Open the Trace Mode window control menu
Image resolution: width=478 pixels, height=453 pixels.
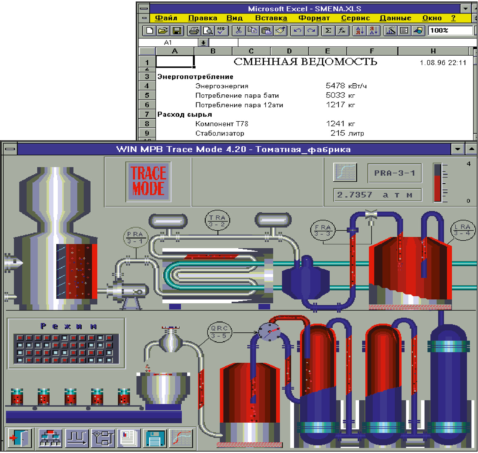[10, 149]
